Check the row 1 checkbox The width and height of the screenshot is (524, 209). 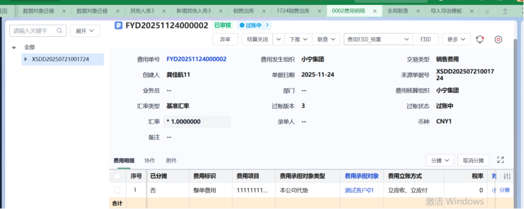(x=117, y=190)
